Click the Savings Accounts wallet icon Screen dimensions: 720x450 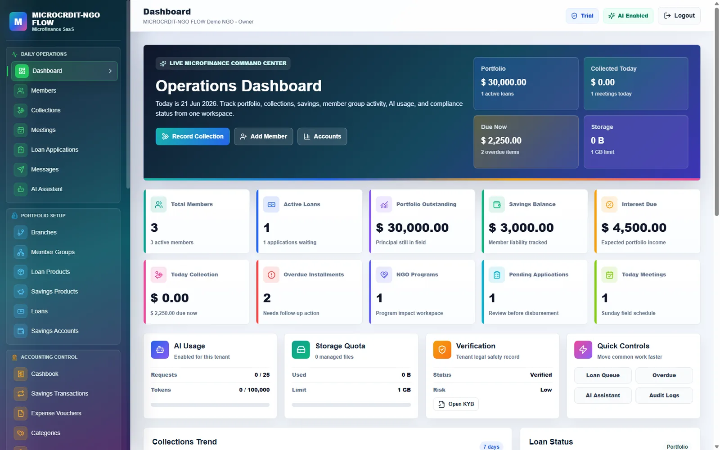21,331
